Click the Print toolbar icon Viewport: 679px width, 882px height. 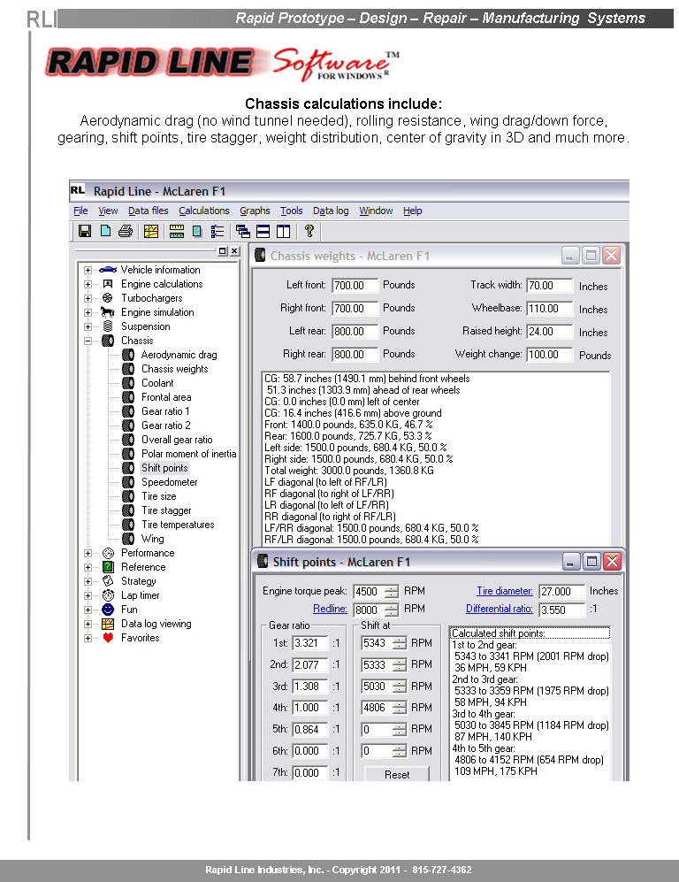pos(126,231)
